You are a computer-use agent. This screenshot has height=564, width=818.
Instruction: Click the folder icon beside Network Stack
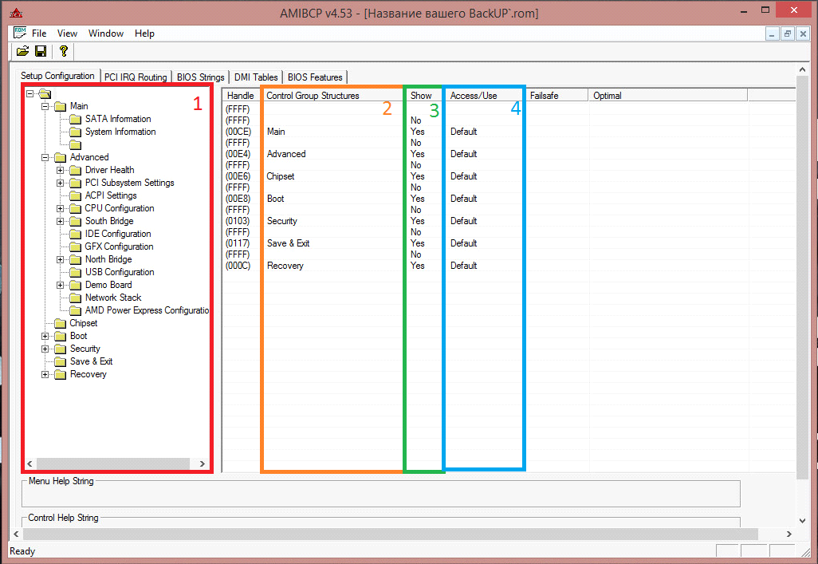pos(73,297)
